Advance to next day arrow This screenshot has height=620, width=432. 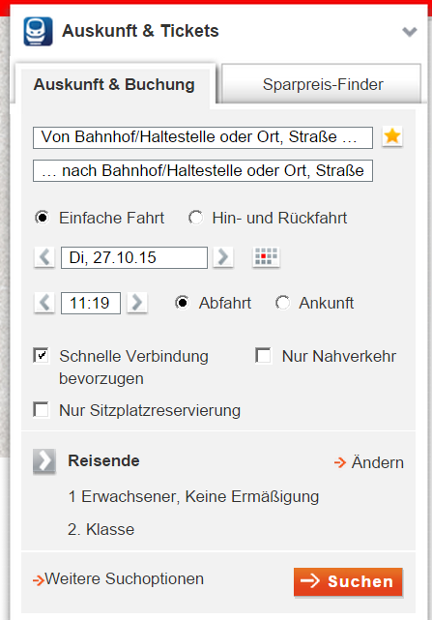pos(223,257)
